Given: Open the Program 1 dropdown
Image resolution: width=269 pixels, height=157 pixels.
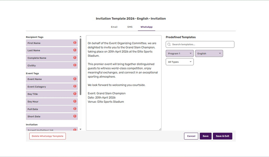Looking at the screenshot, I should (180, 54).
